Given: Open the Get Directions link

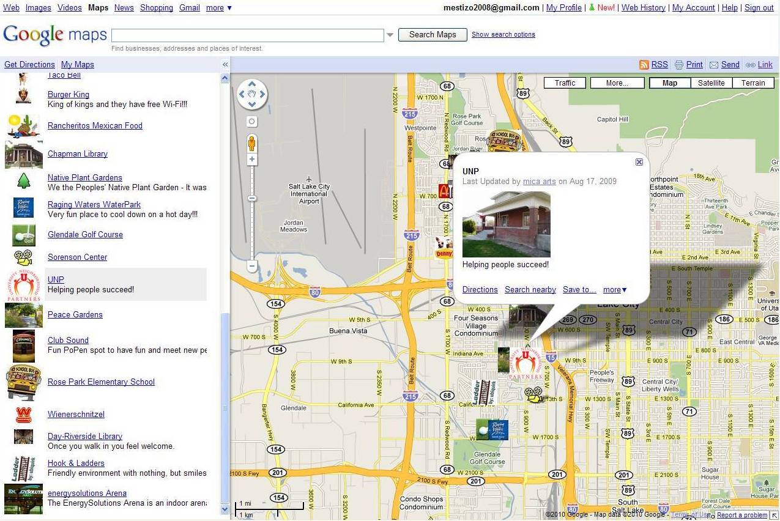Looking at the screenshot, I should 29,64.
